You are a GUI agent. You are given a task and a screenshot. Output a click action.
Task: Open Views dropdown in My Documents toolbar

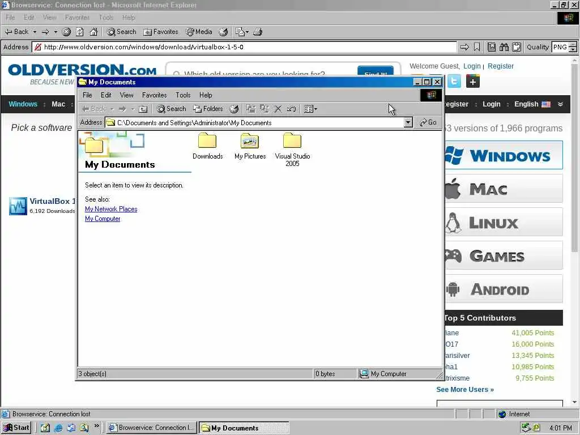coord(310,109)
